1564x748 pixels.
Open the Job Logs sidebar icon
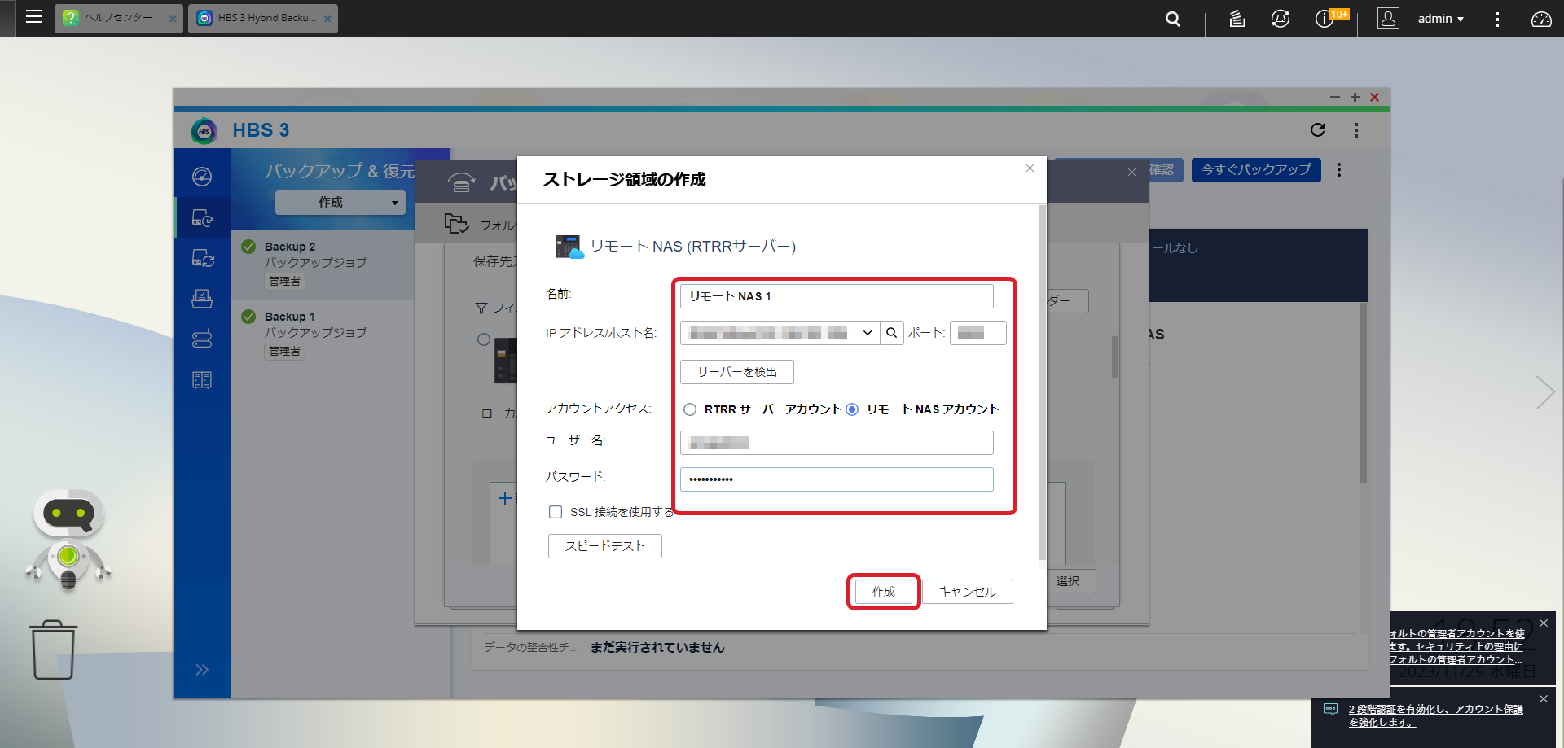tap(202, 379)
